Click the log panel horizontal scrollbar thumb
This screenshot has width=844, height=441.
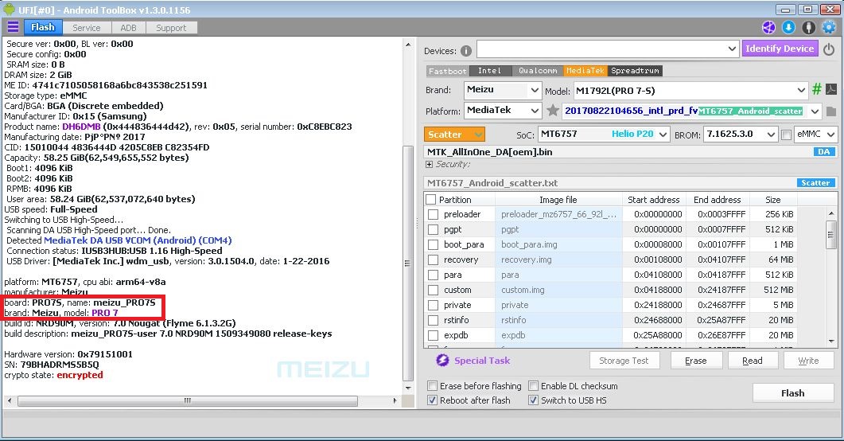pos(188,400)
